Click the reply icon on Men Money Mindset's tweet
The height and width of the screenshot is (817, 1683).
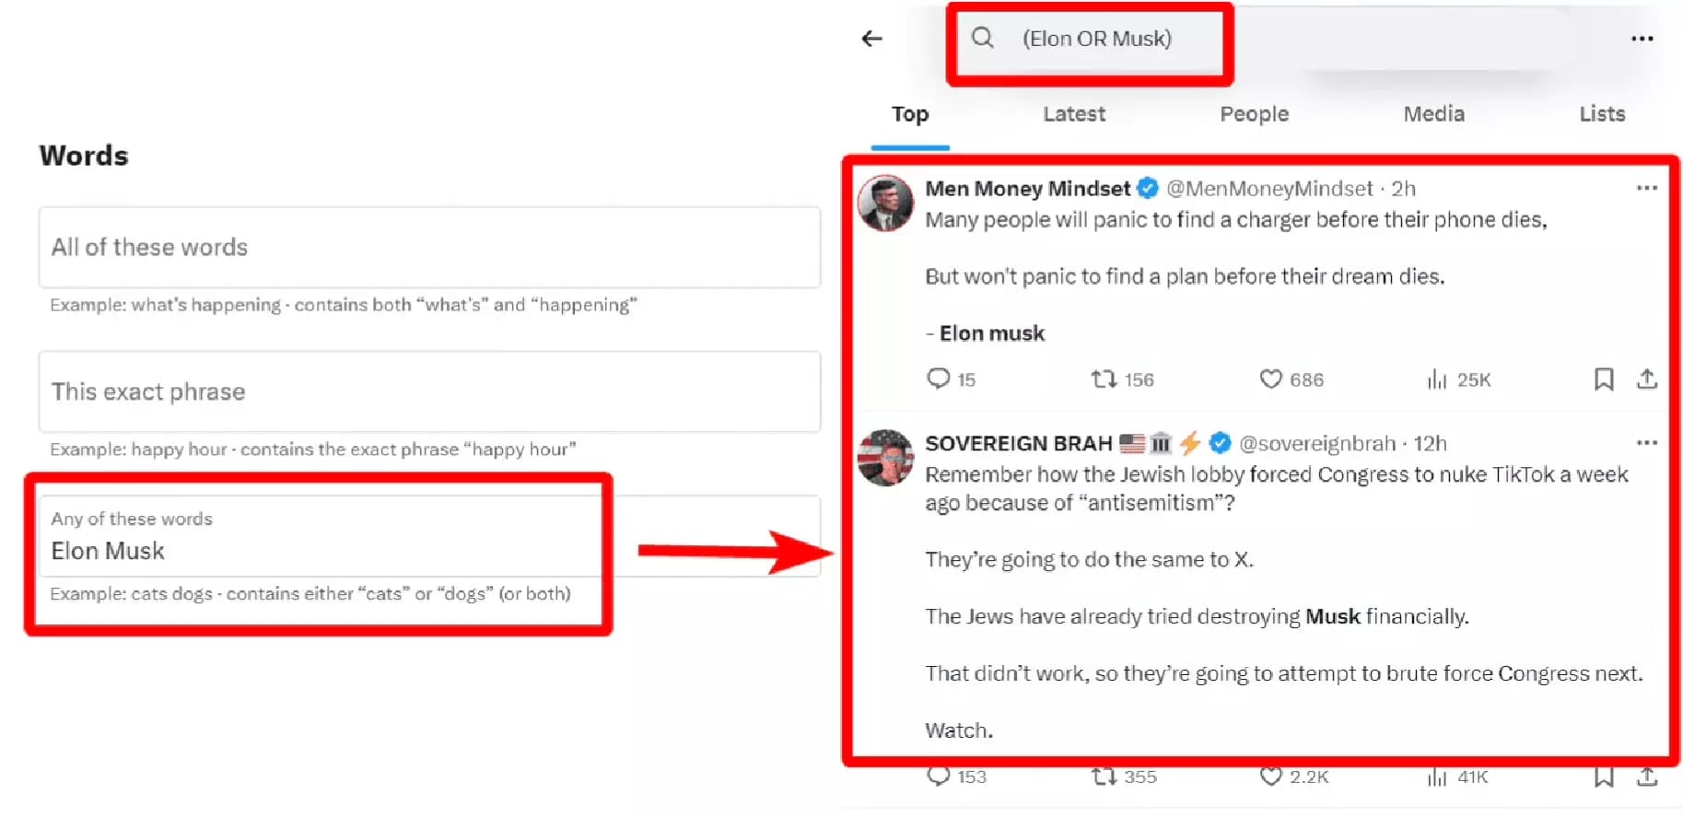tap(939, 379)
